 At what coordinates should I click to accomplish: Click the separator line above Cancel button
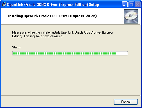tap(71, 96)
